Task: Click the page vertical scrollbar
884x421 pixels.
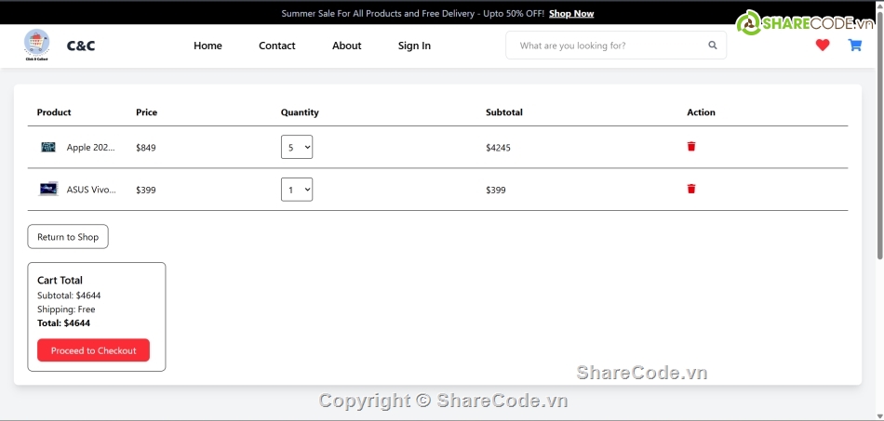Action: 879,139
